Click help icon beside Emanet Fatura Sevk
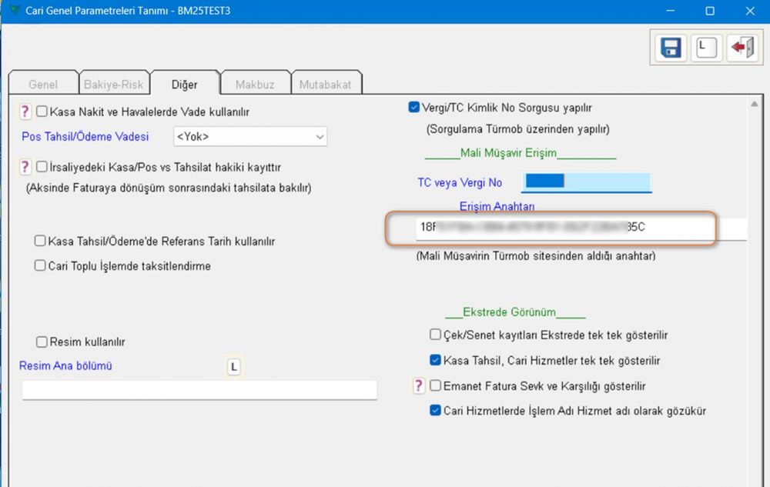 click(419, 386)
